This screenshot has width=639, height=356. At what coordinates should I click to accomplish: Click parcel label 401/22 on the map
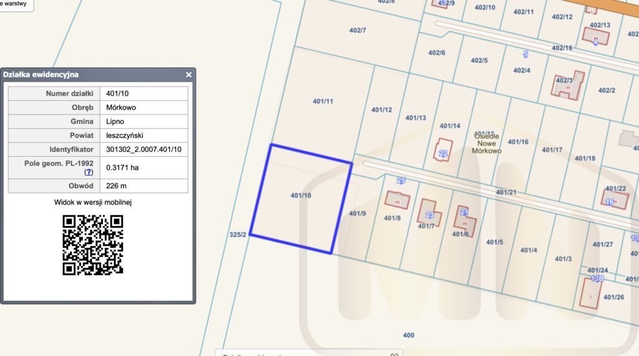click(x=615, y=189)
